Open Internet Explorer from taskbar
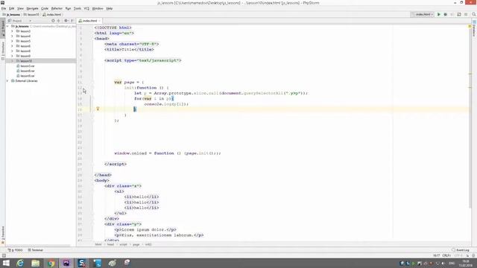 click(x=20, y=263)
